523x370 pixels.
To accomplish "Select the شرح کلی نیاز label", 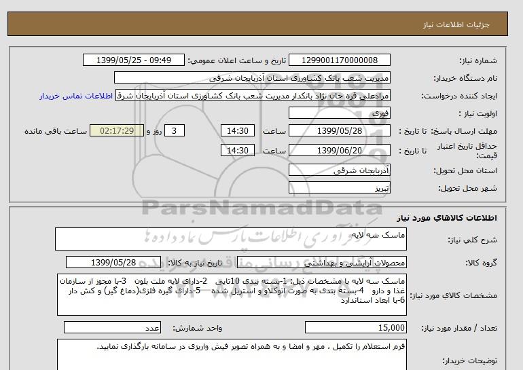I will [472, 240].
